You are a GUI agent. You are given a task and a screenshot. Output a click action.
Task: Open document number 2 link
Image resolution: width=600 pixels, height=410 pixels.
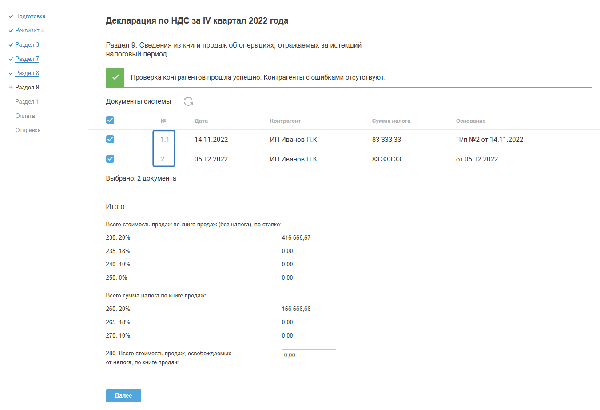coord(163,159)
